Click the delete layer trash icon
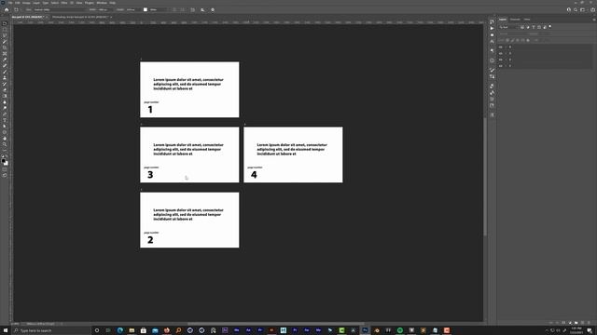Screen dimensions: 597x335 tap(589, 323)
